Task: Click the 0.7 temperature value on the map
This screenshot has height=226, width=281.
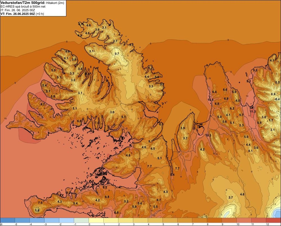Action: (x=117, y=54)
